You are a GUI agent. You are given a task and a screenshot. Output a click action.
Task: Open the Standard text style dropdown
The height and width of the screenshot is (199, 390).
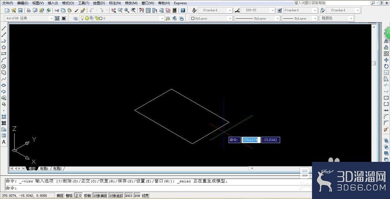click(215, 10)
